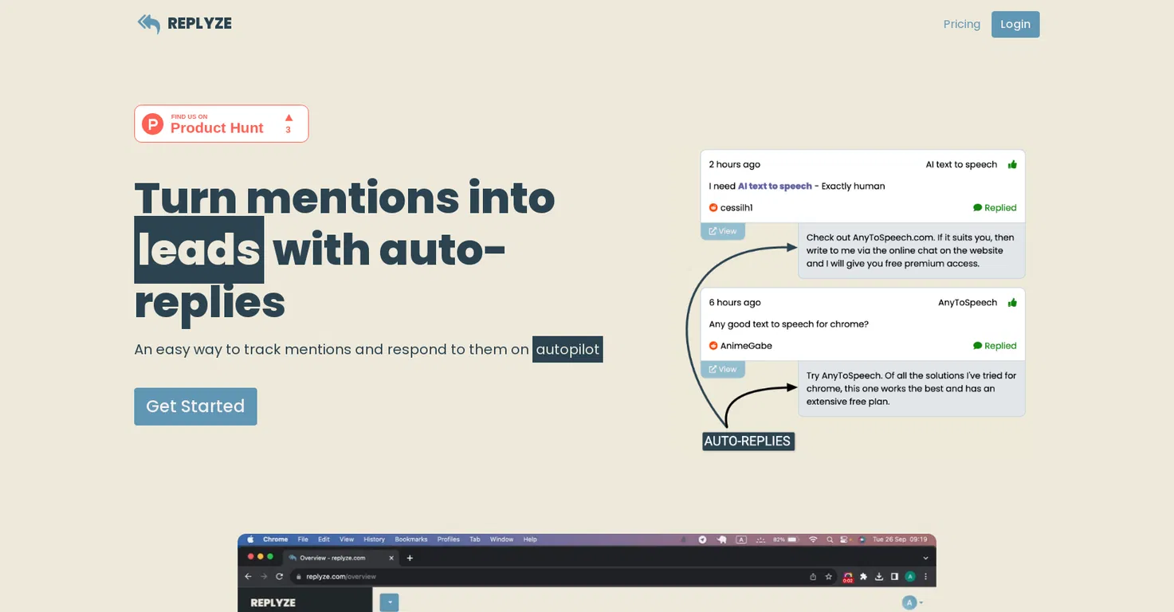Screen dimensions: 1174x612
Task: Click the Product Hunt upvote arrow
Action: pos(289,117)
